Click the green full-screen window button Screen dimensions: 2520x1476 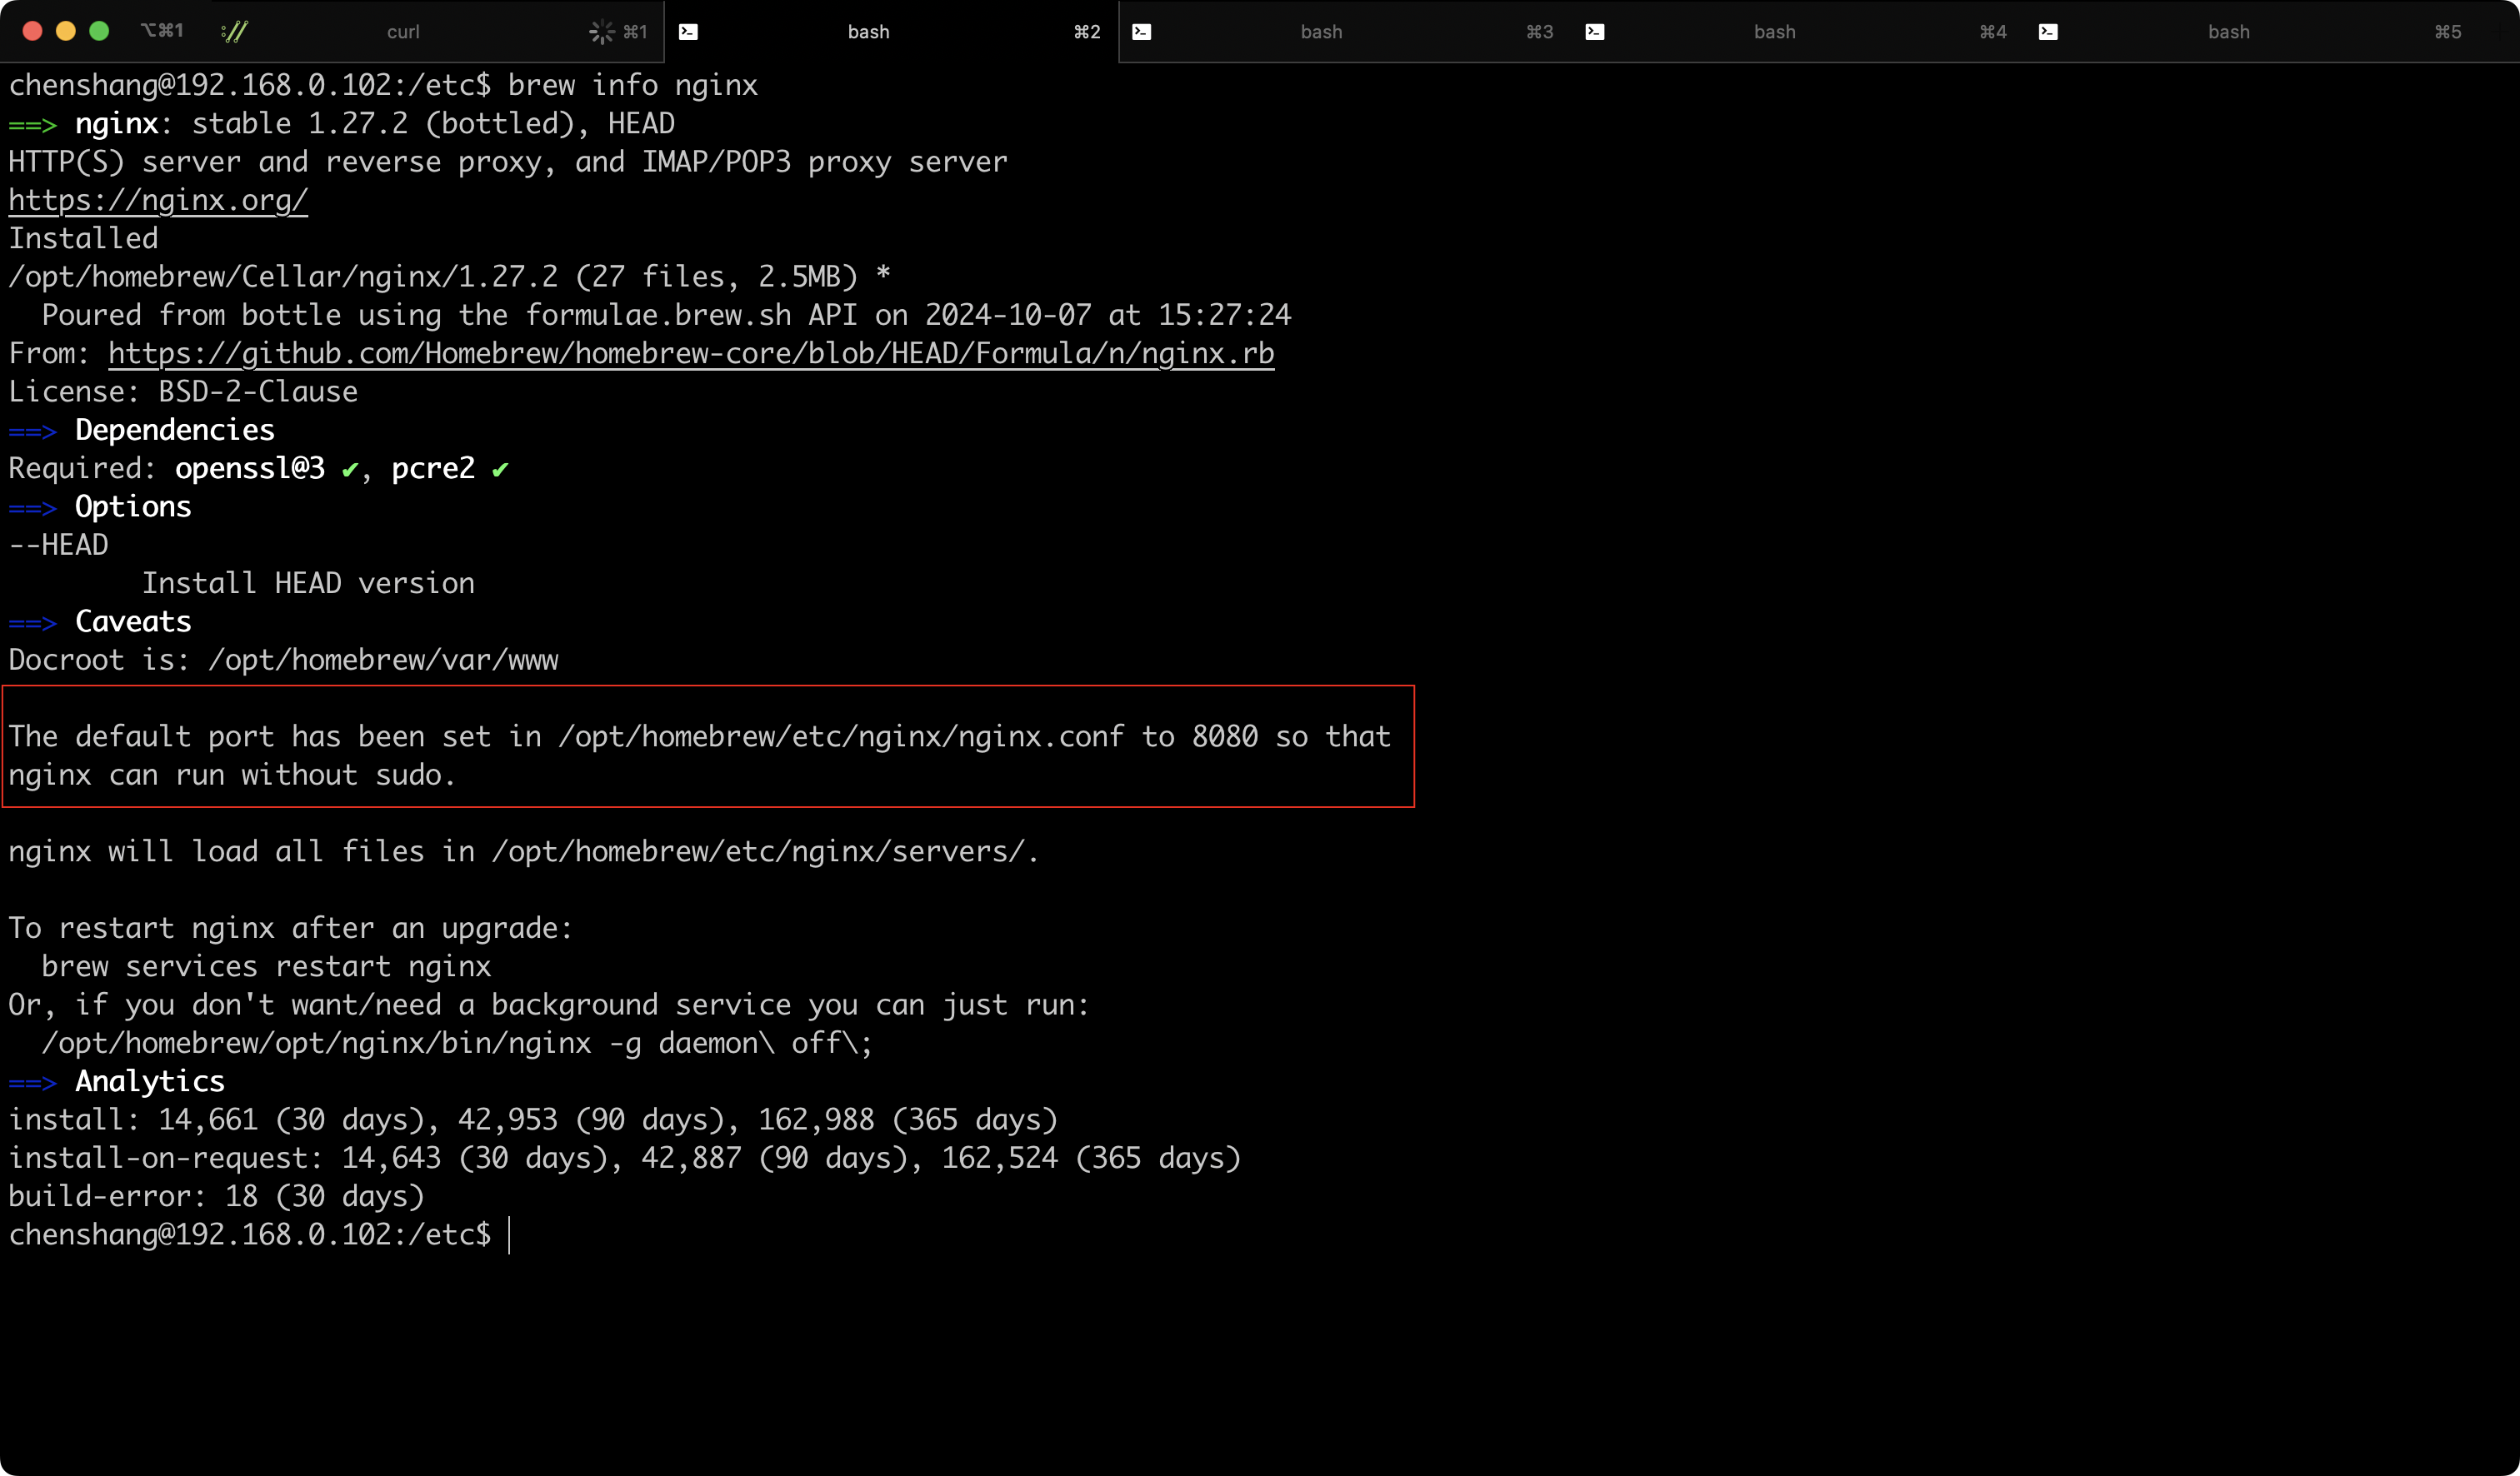pos(99,31)
